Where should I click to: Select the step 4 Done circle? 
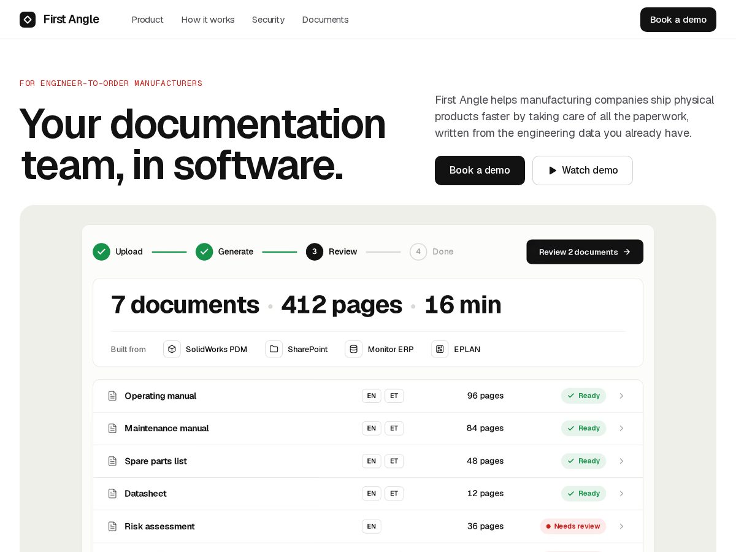(418, 251)
